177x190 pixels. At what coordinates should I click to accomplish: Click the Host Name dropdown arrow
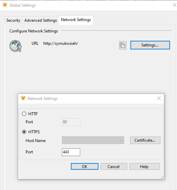click(121, 140)
